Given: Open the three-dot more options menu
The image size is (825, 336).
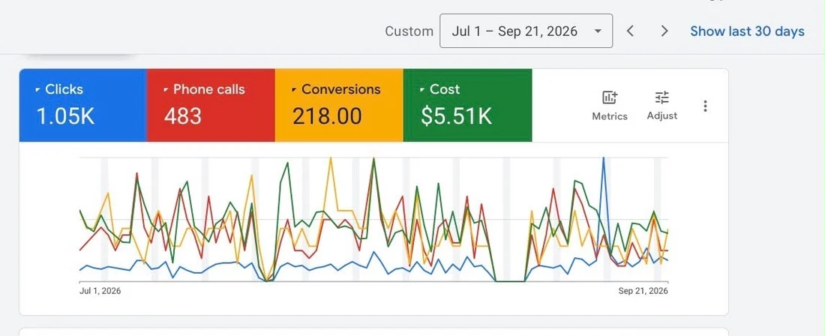Looking at the screenshot, I should tap(705, 106).
